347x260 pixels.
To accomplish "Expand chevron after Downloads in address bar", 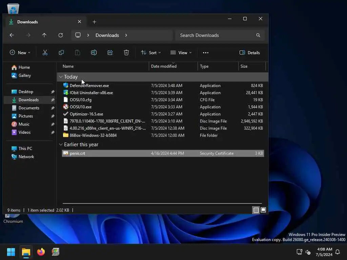I will coord(126,35).
